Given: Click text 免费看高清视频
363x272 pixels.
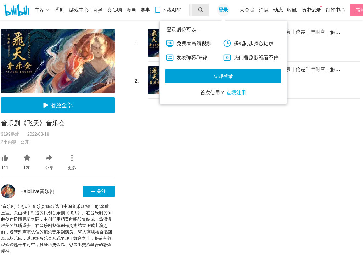Looking at the screenshot, I should 194,43.
